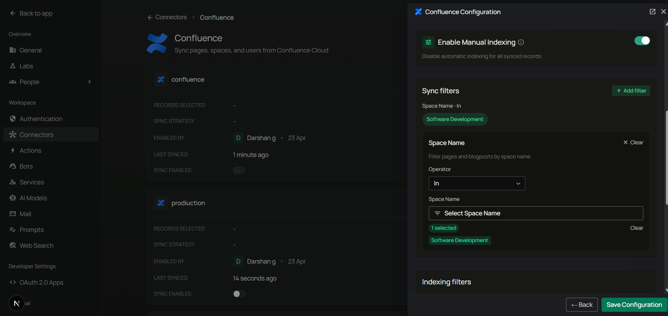
Task: Click the 1 minute ago value
Action: pyautogui.click(x=251, y=155)
